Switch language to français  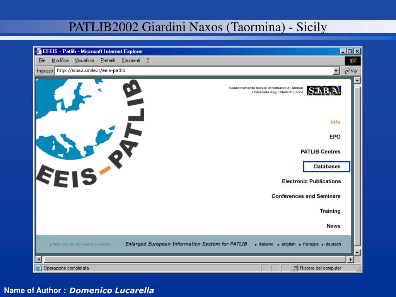(311, 244)
